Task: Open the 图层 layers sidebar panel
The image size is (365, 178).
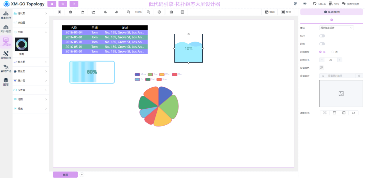Action: point(6,82)
